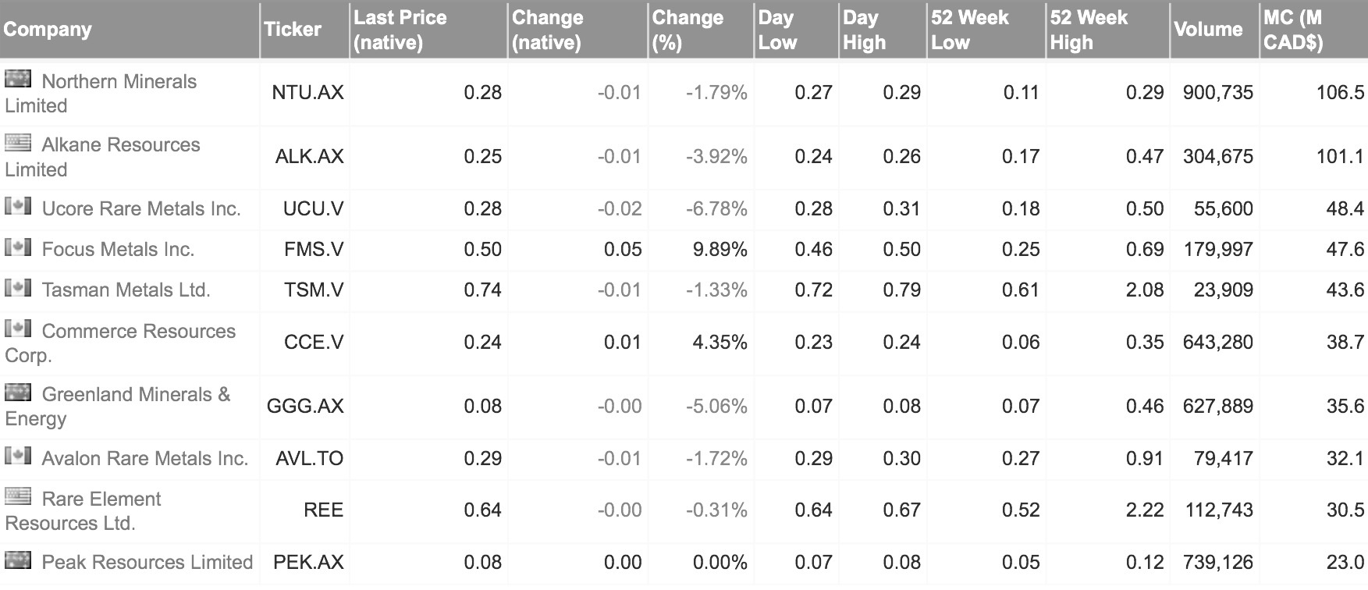
Task: Sort by the Volume column header
Action: pos(1207,30)
